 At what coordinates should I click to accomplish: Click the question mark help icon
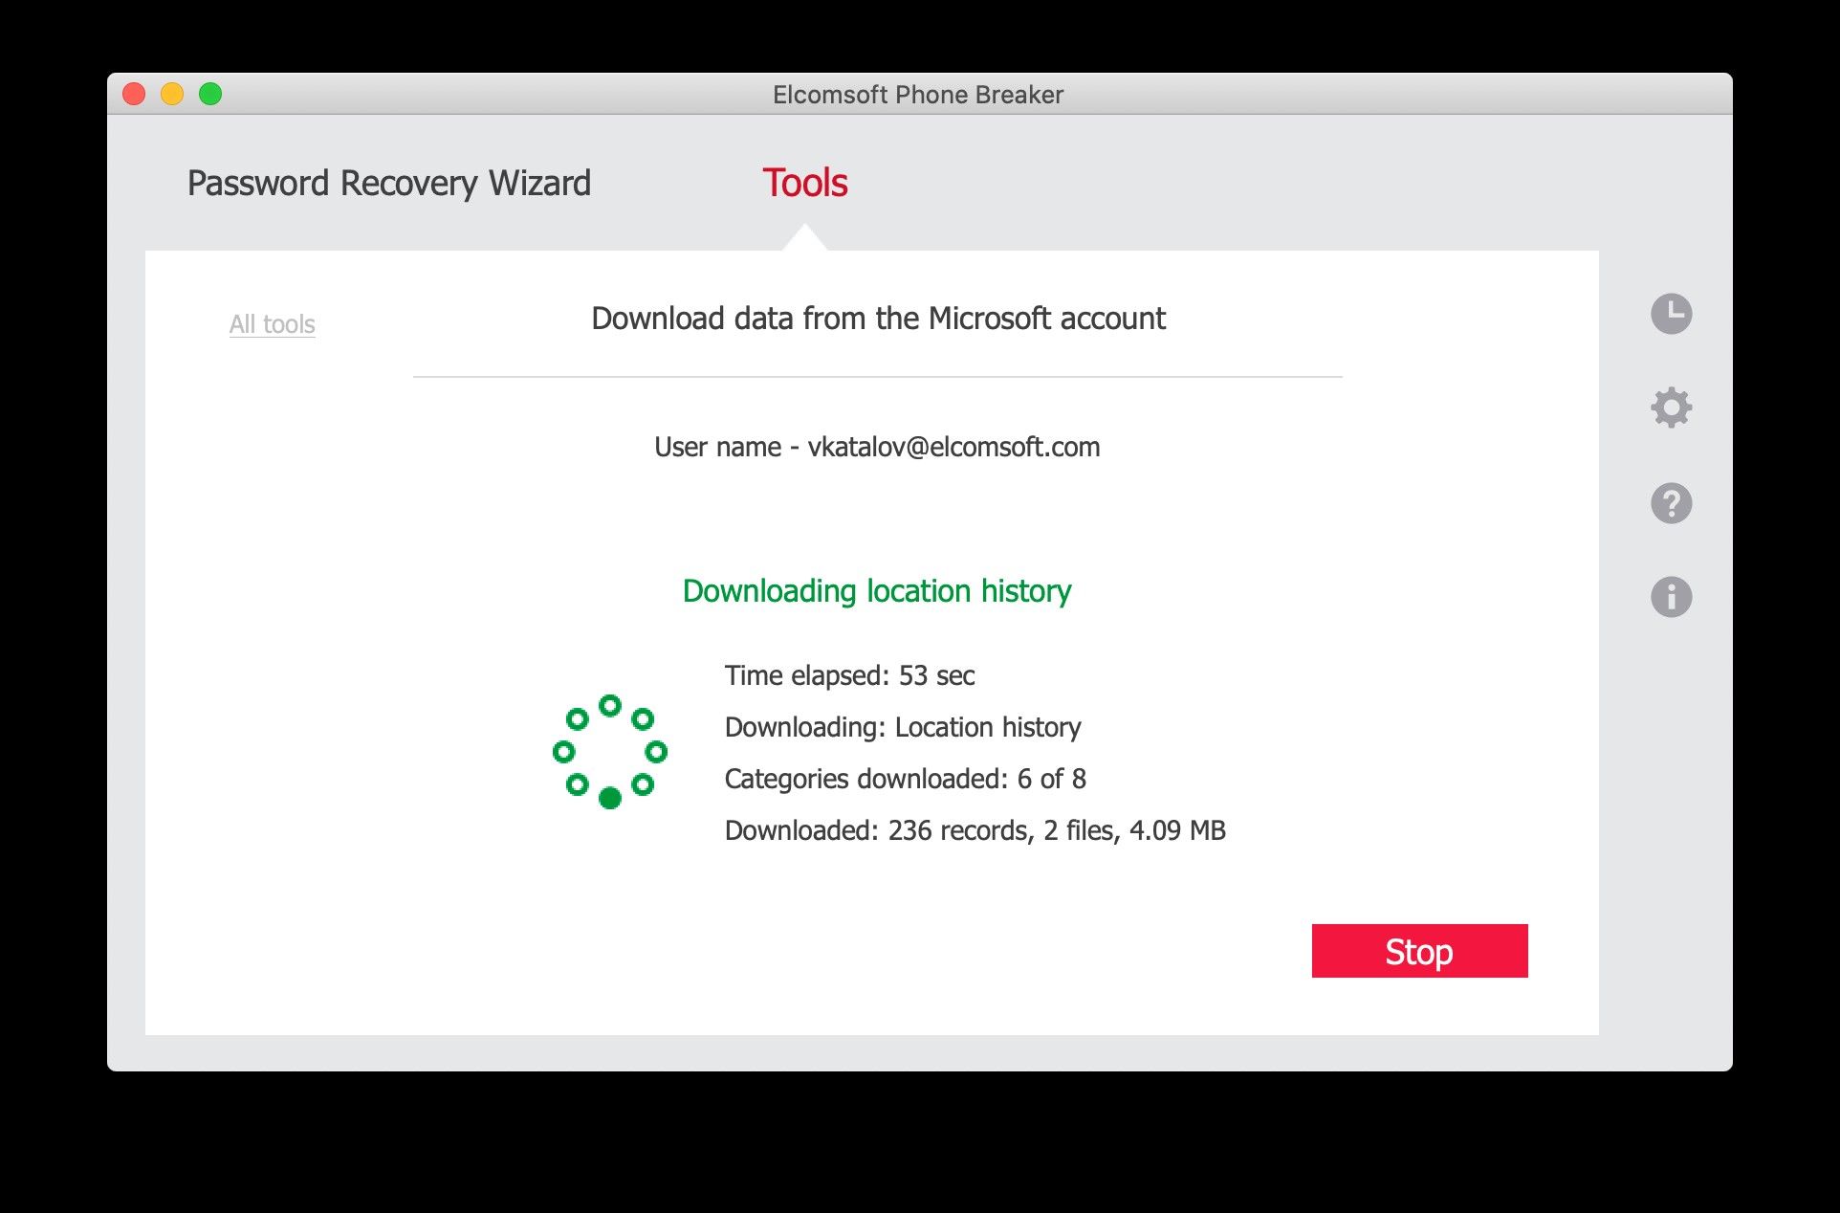coord(1671,503)
